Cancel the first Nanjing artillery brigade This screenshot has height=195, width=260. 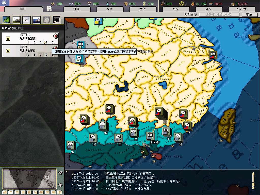[x=56, y=36]
